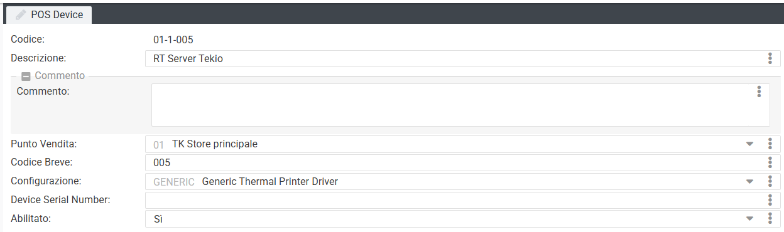Click the TK Store principale value
This screenshot has width=784, height=232.
tap(215, 144)
